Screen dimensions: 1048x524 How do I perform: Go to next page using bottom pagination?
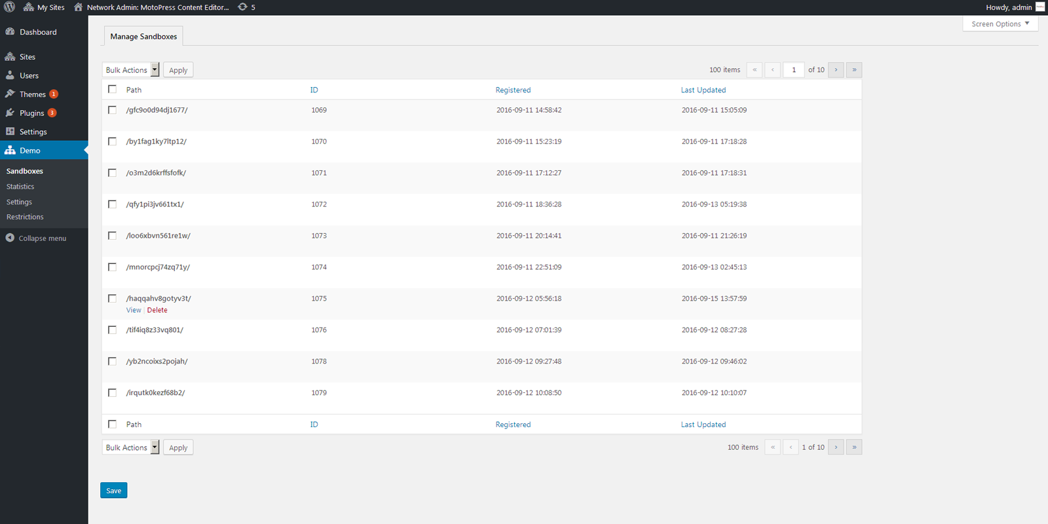[836, 447]
